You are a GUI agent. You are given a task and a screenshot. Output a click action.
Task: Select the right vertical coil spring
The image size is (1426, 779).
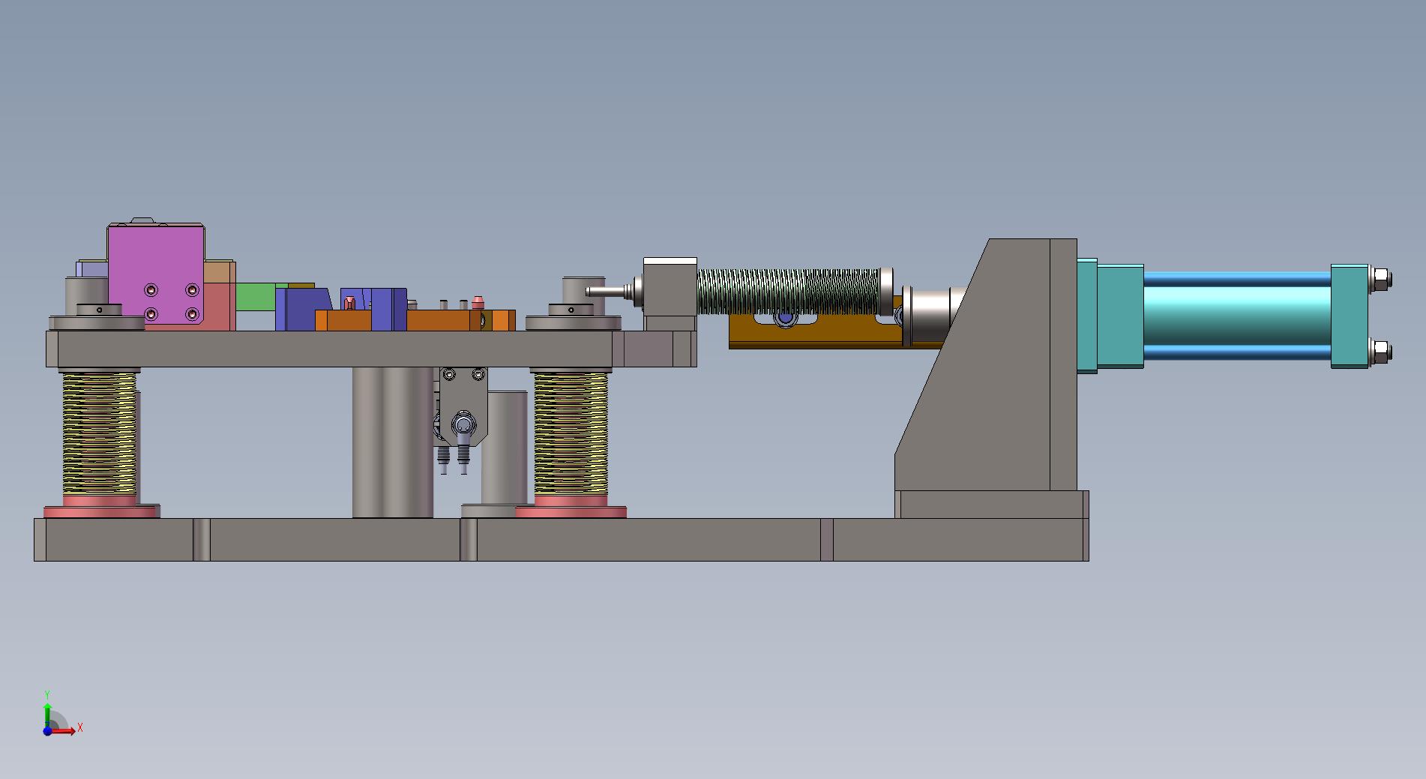click(571, 433)
